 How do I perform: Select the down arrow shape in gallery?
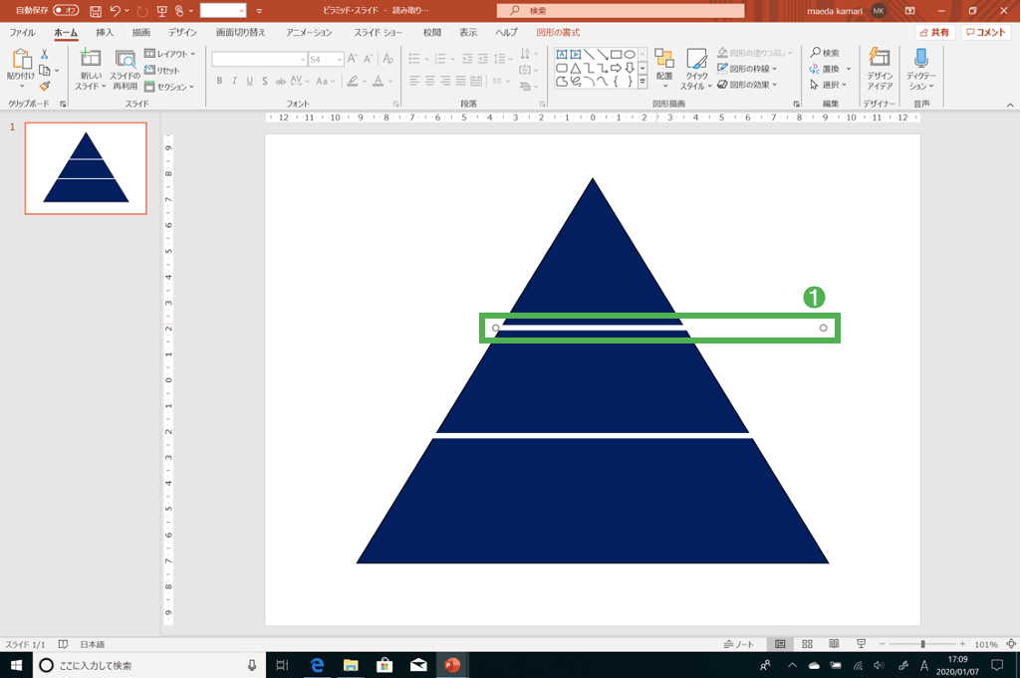click(x=630, y=68)
